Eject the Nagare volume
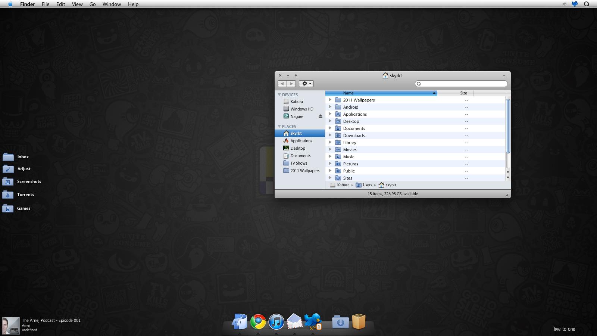This screenshot has width=597, height=336. click(x=320, y=116)
